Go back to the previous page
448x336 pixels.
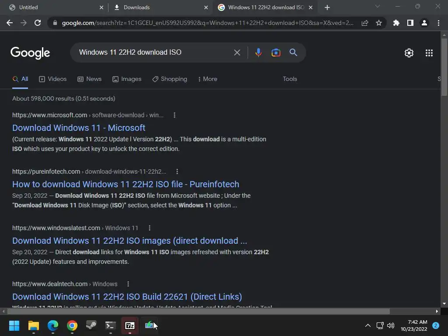(10, 23)
